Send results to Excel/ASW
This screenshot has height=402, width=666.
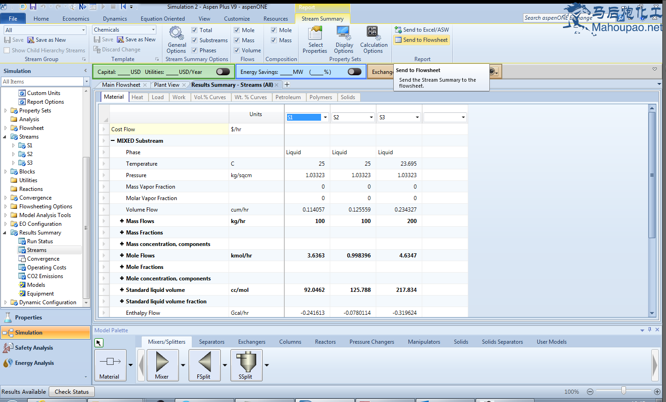(x=422, y=30)
